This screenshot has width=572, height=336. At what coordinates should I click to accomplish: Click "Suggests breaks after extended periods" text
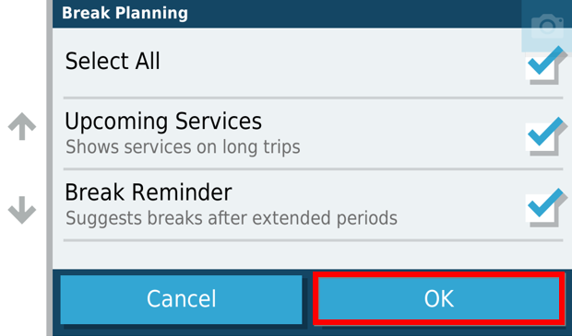pos(232,218)
